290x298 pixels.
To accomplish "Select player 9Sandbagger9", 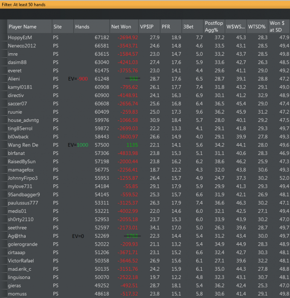I will [x=24, y=195].
